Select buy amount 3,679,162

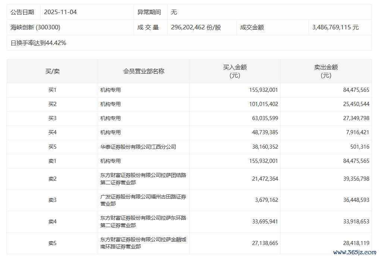266,200
